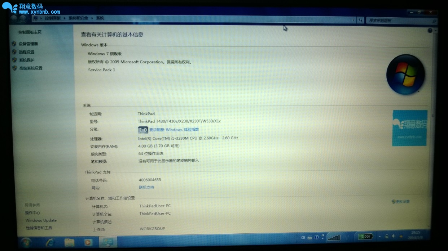Click the shield icon next to 高级系统设置
This screenshot has height=251, width=448.
click(x=14, y=68)
